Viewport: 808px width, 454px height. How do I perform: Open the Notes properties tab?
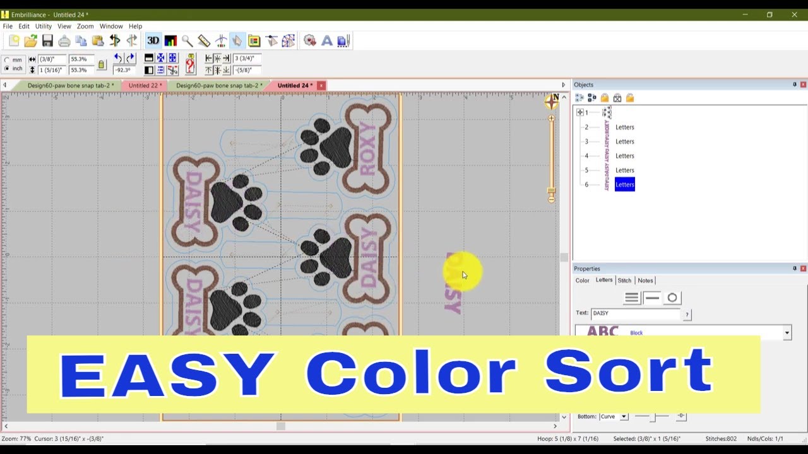coord(645,281)
